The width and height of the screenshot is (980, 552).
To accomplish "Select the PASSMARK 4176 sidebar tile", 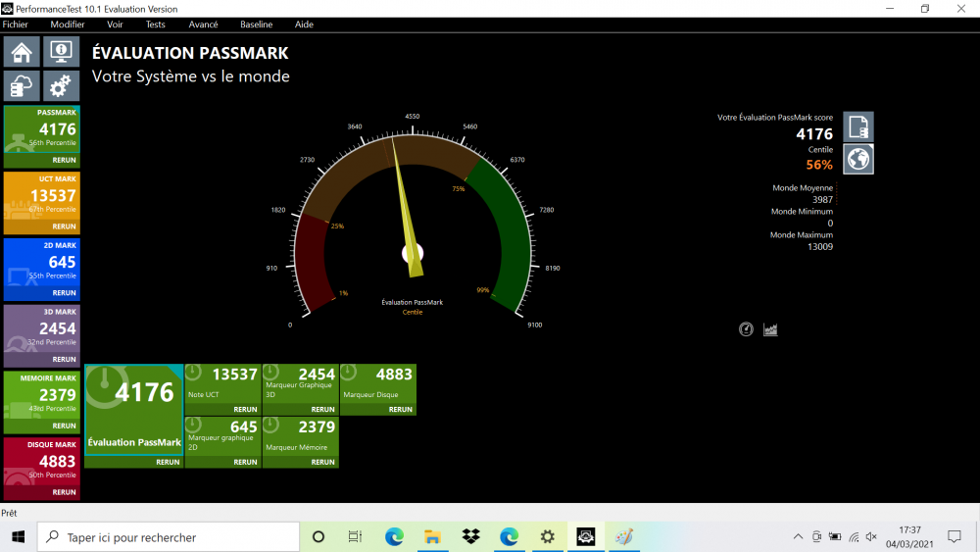I will [42, 130].
